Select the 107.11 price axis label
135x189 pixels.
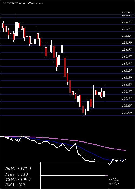(127, 99)
